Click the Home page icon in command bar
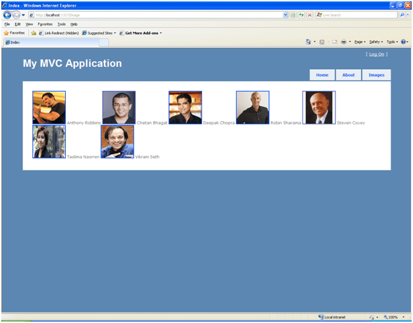Screen dimensions: 413x323 pyautogui.click(x=308, y=41)
